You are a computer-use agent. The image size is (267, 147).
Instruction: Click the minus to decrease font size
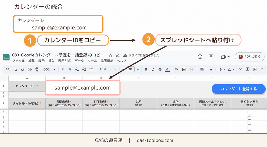tap(123, 69)
